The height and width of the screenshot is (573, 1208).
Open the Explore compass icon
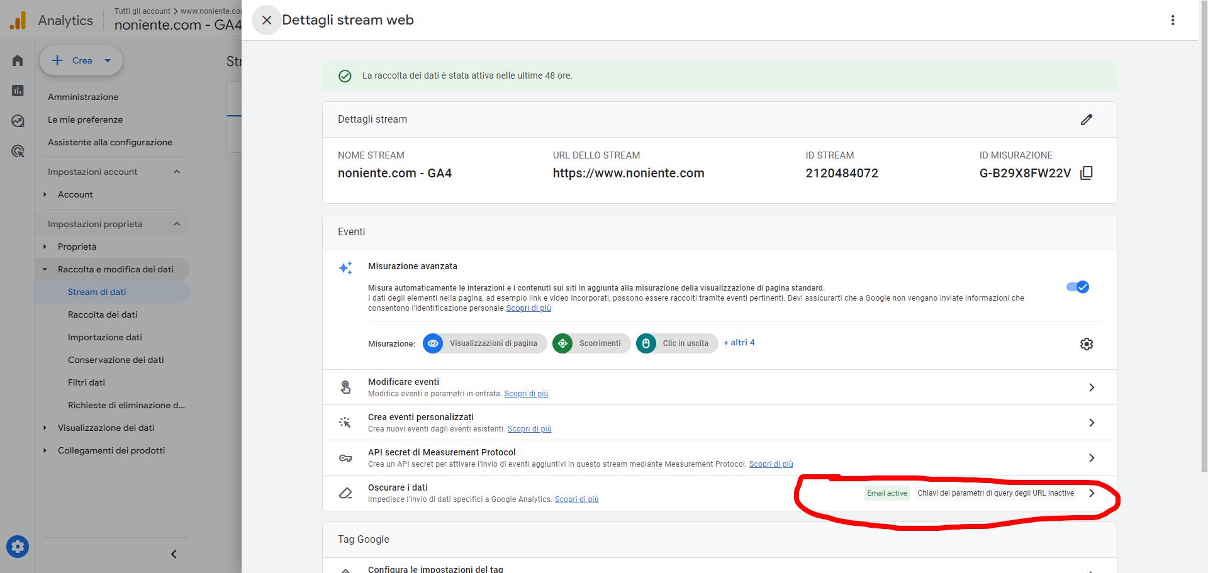(17, 121)
